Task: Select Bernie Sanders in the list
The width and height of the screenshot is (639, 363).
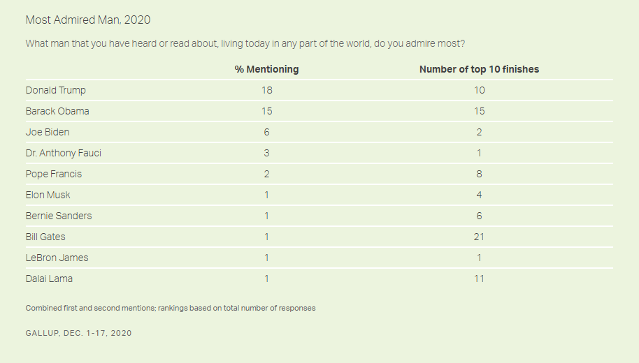Action: [x=59, y=216]
